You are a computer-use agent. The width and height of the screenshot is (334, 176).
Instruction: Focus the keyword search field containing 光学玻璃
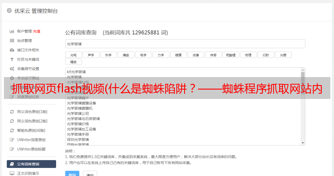point(185,44)
